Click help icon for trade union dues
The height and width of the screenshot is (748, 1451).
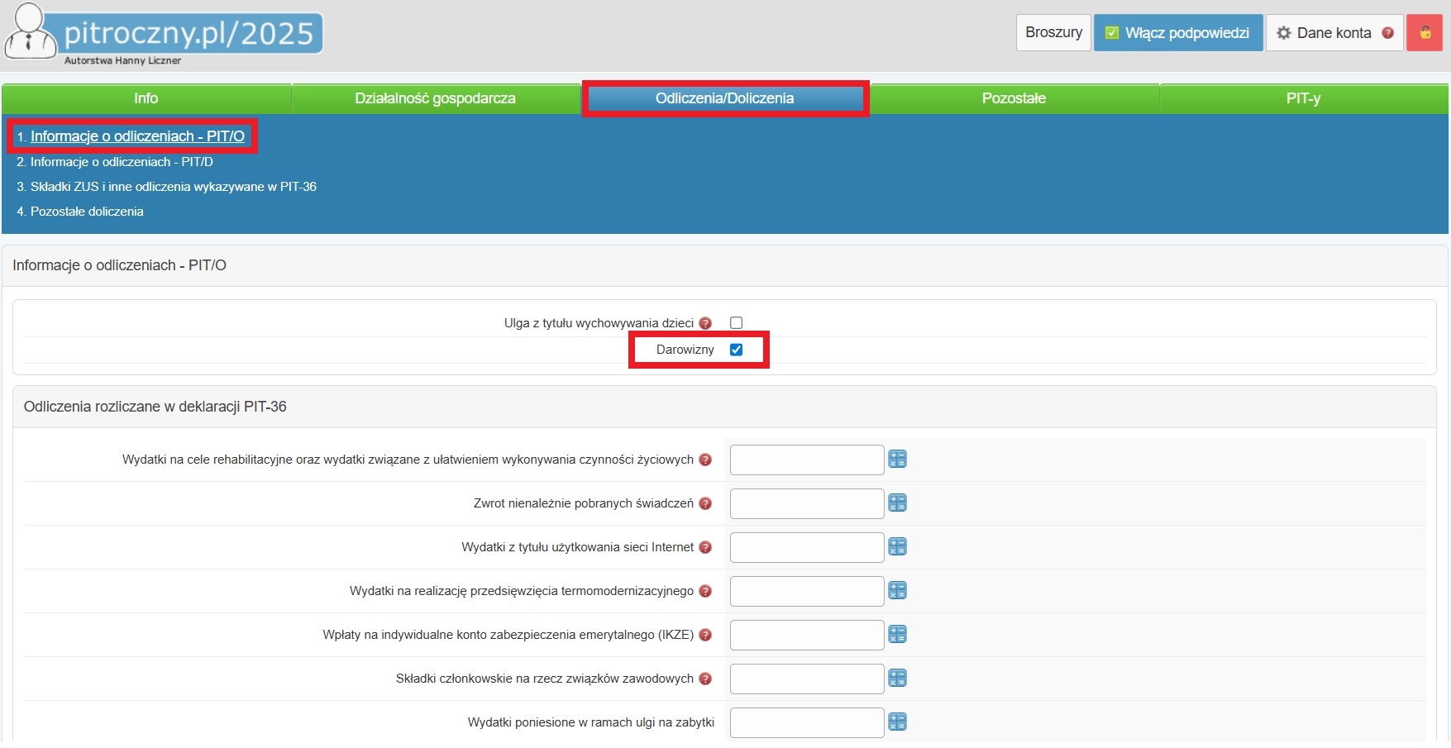click(705, 679)
